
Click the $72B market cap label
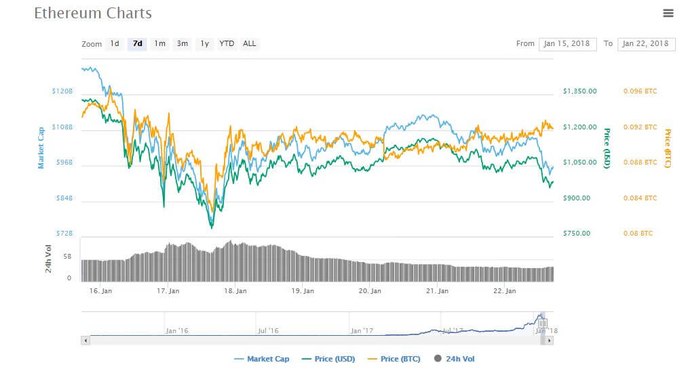coord(64,234)
